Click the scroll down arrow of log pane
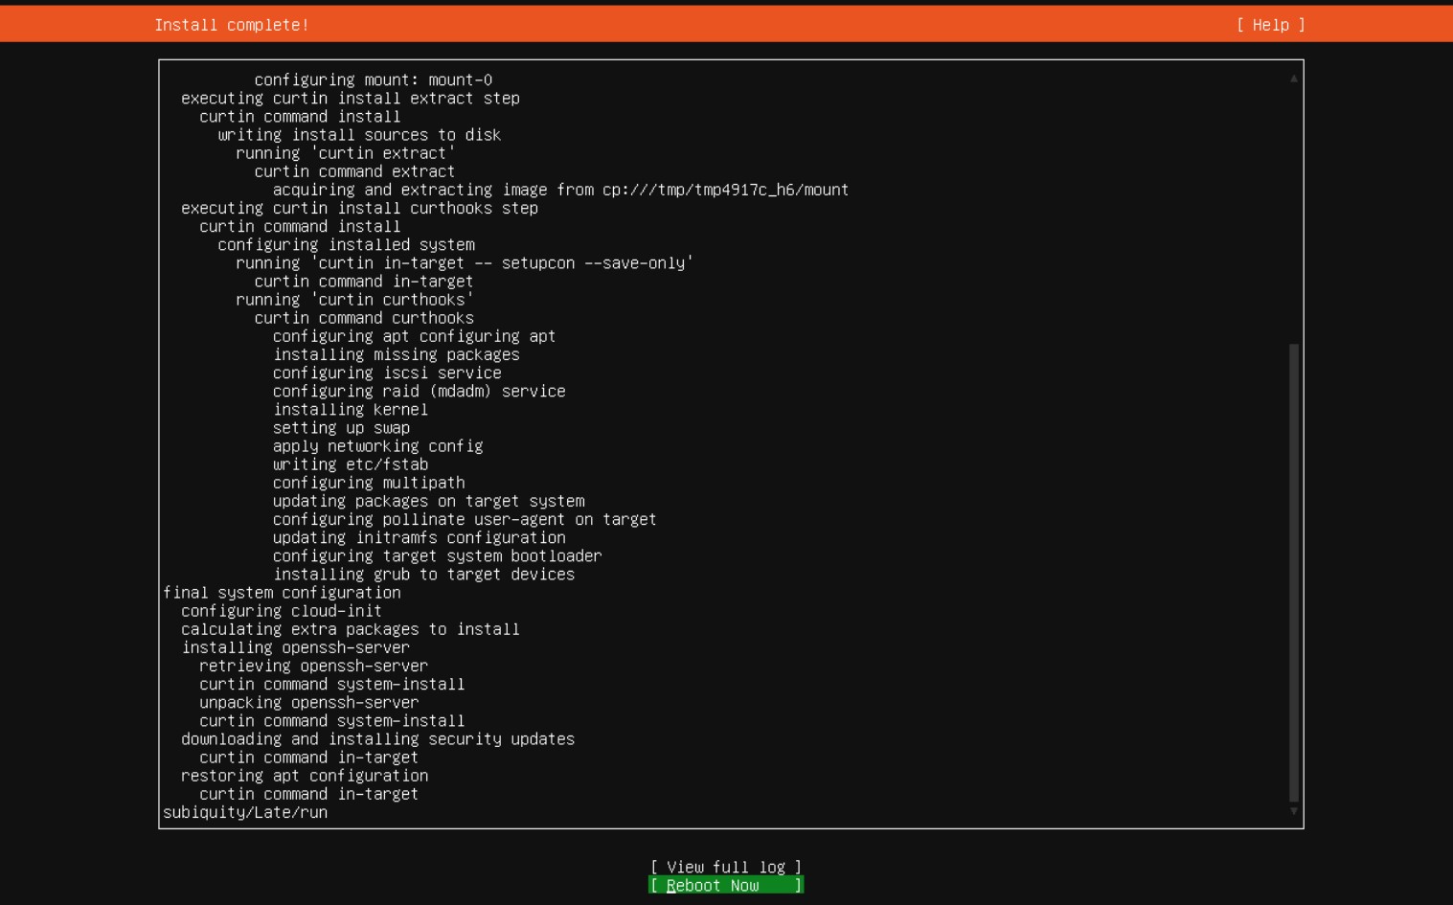This screenshot has width=1453, height=905. coord(1293,811)
